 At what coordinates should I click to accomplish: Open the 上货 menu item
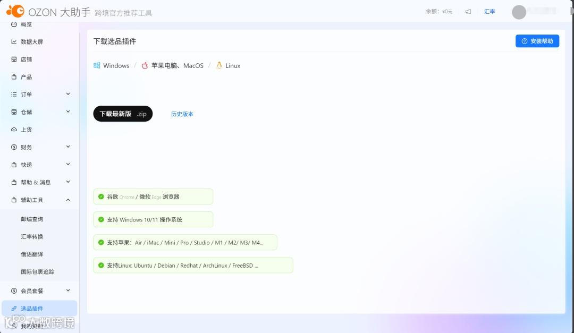point(39,130)
